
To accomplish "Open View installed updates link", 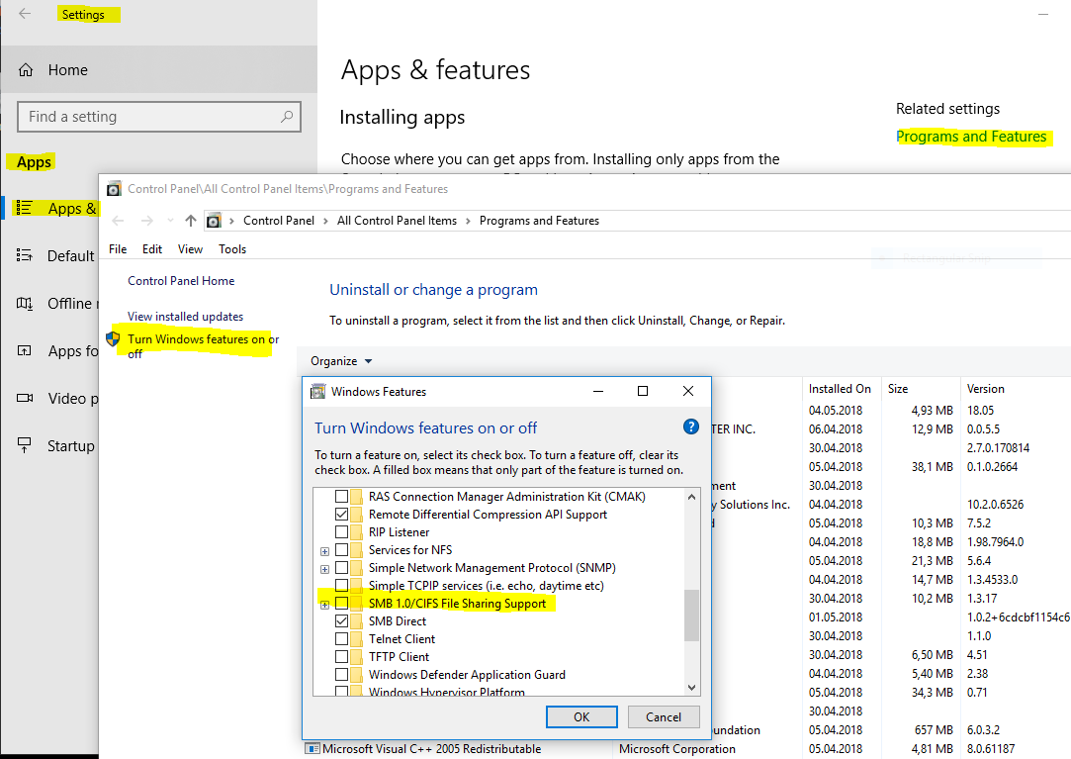I will pos(185,316).
